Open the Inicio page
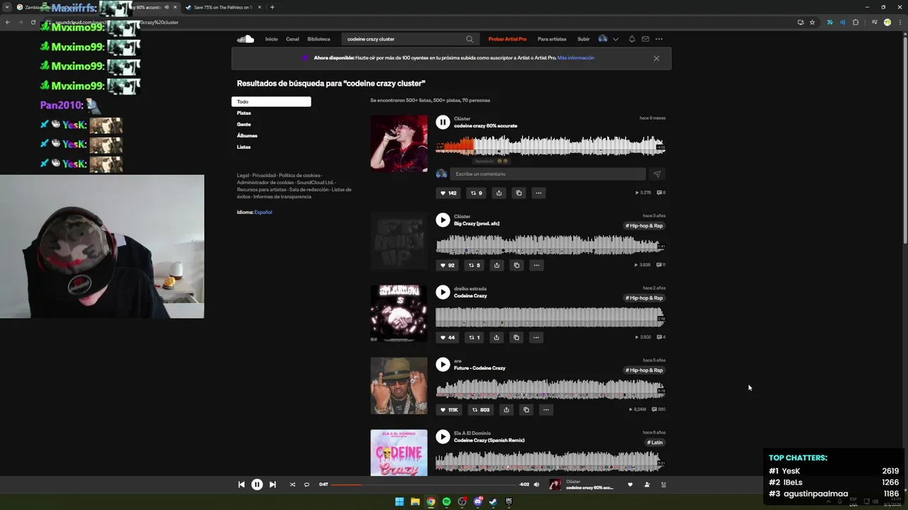This screenshot has width=908, height=510. [x=271, y=39]
